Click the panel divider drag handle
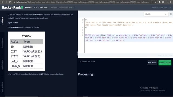 click(x=77, y=53)
